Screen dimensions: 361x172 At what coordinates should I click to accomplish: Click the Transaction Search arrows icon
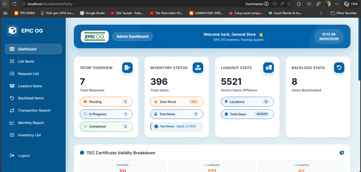pos(12,110)
